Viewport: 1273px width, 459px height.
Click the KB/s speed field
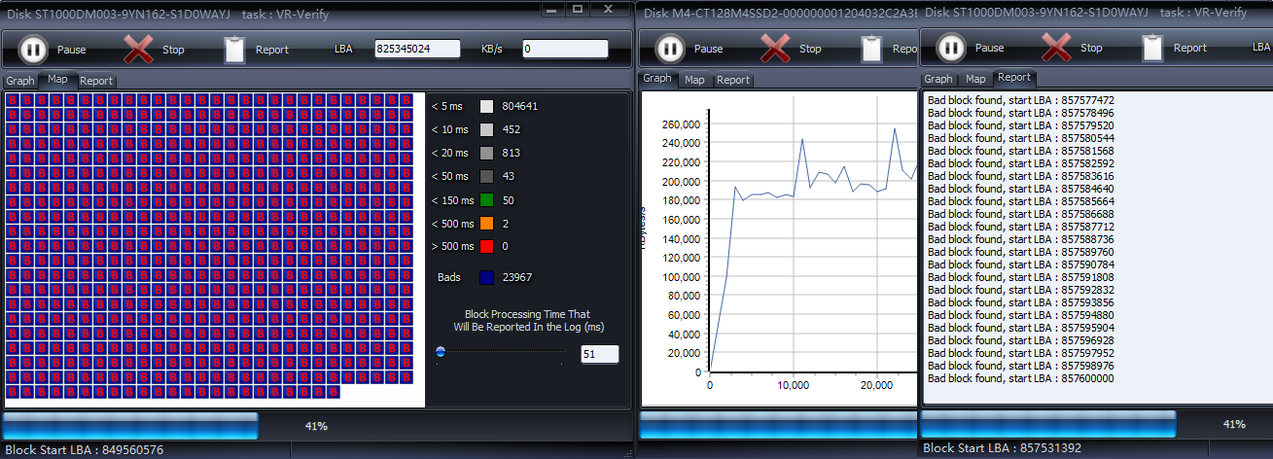click(x=565, y=49)
